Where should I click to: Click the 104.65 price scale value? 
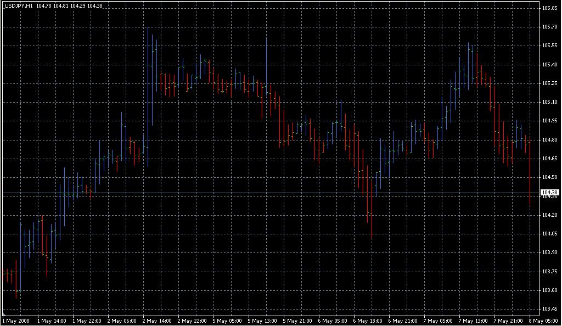[549, 159]
